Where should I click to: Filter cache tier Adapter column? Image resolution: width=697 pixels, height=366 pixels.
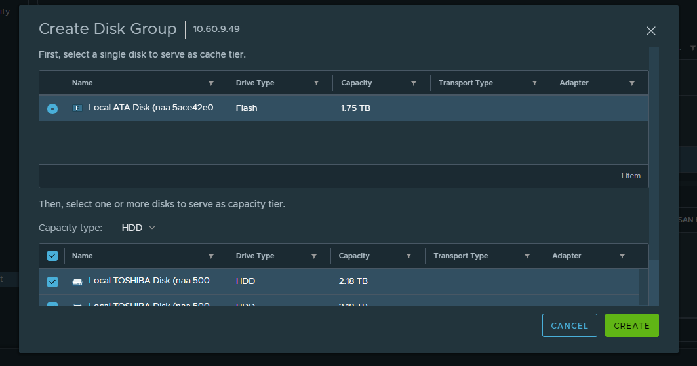tap(632, 83)
